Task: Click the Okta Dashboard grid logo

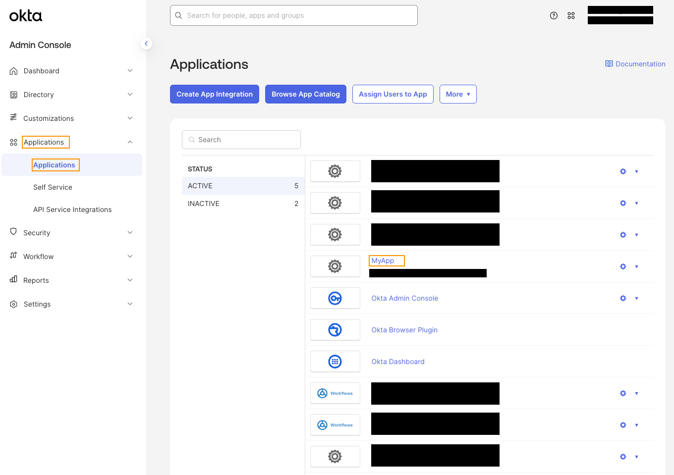Action: 335,362
